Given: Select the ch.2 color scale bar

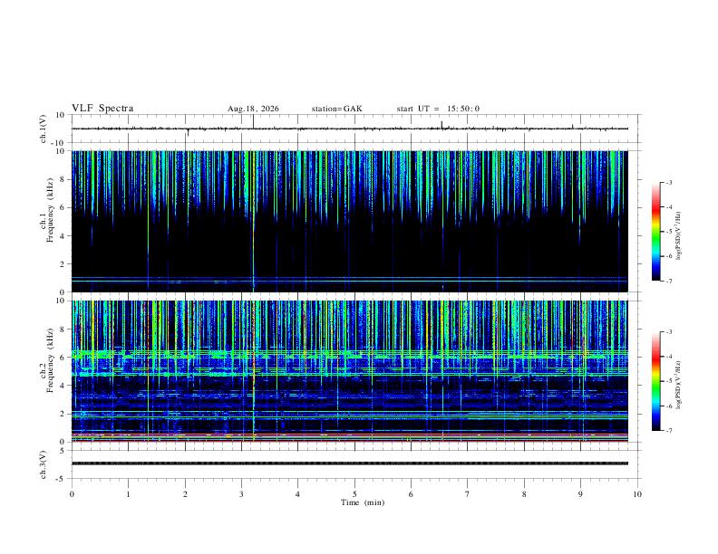Looking at the screenshot, I should [655, 381].
